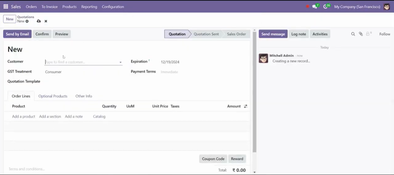The image size is (394, 175).
Task: Select the Quotation Sent status stage
Action: pyautogui.click(x=206, y=34)
